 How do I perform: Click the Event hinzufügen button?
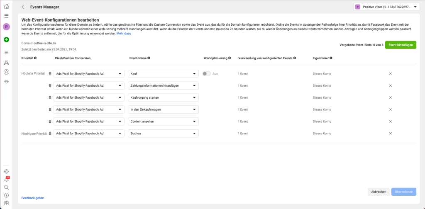pyautogui.click(x=401, y=45)
